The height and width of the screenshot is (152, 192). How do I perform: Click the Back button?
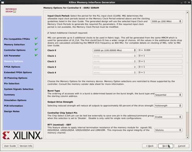[x=150, y=146]
